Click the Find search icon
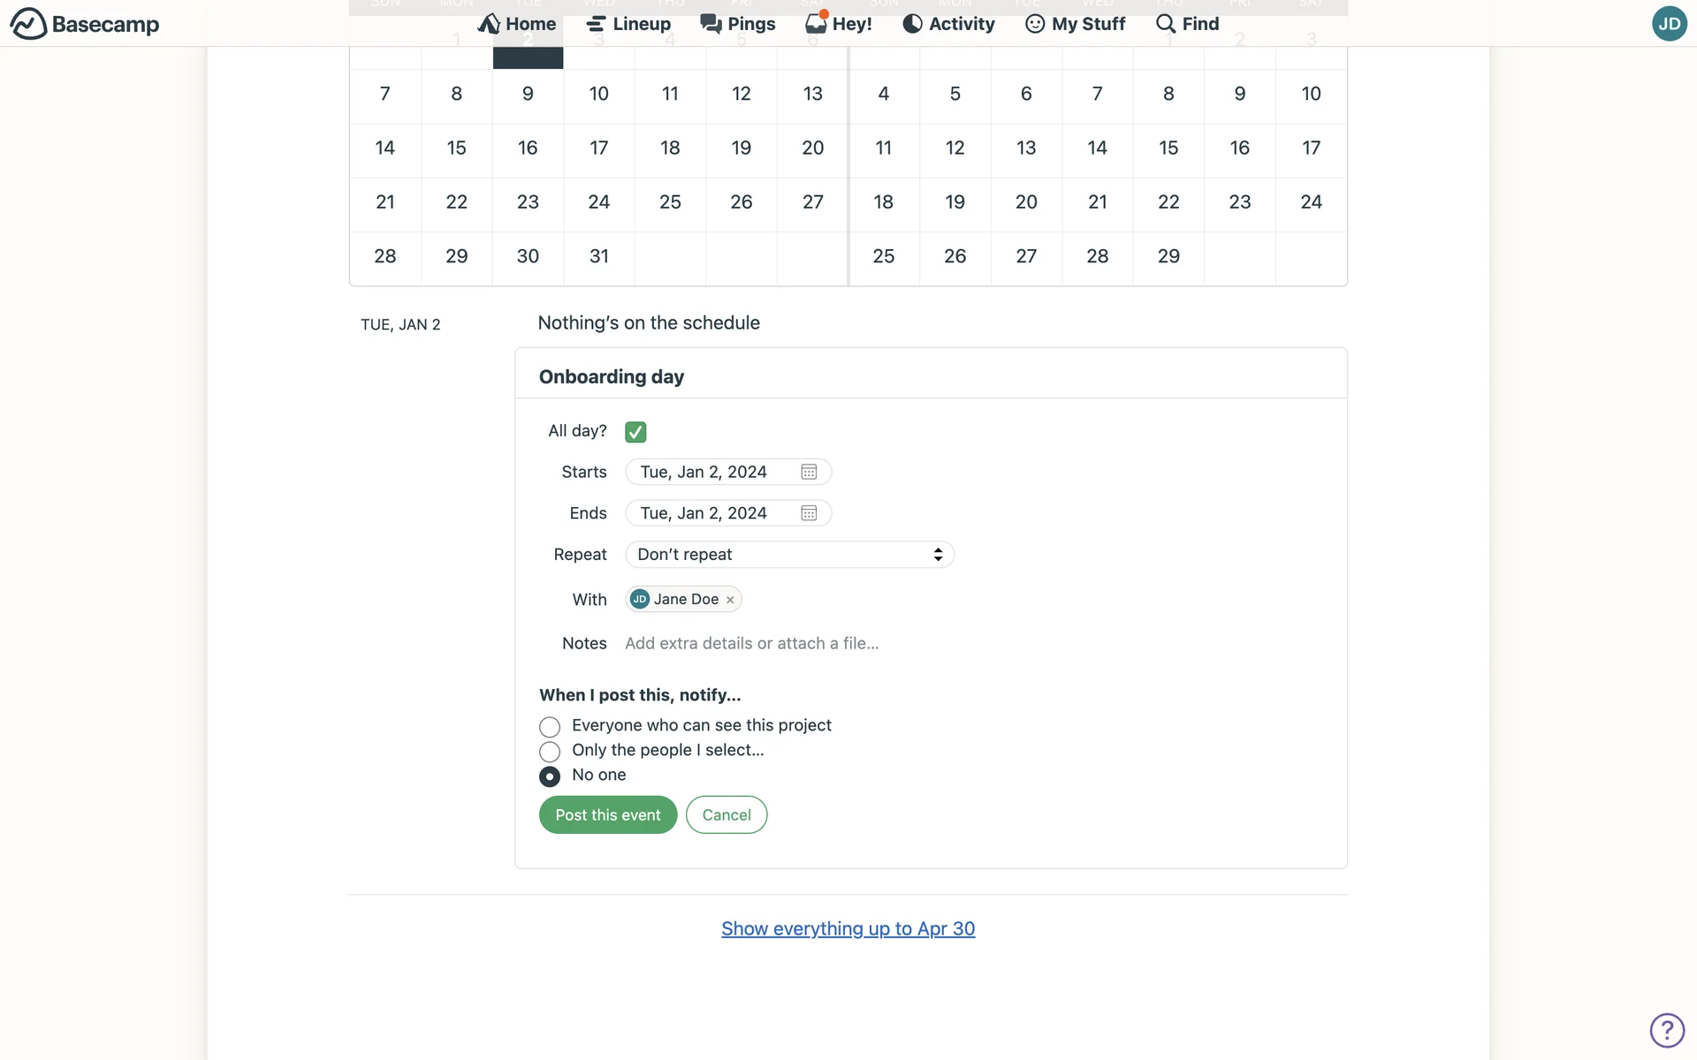Screen dimensions: 1697x1060 pyautogui.click(x=1166, y=23)
